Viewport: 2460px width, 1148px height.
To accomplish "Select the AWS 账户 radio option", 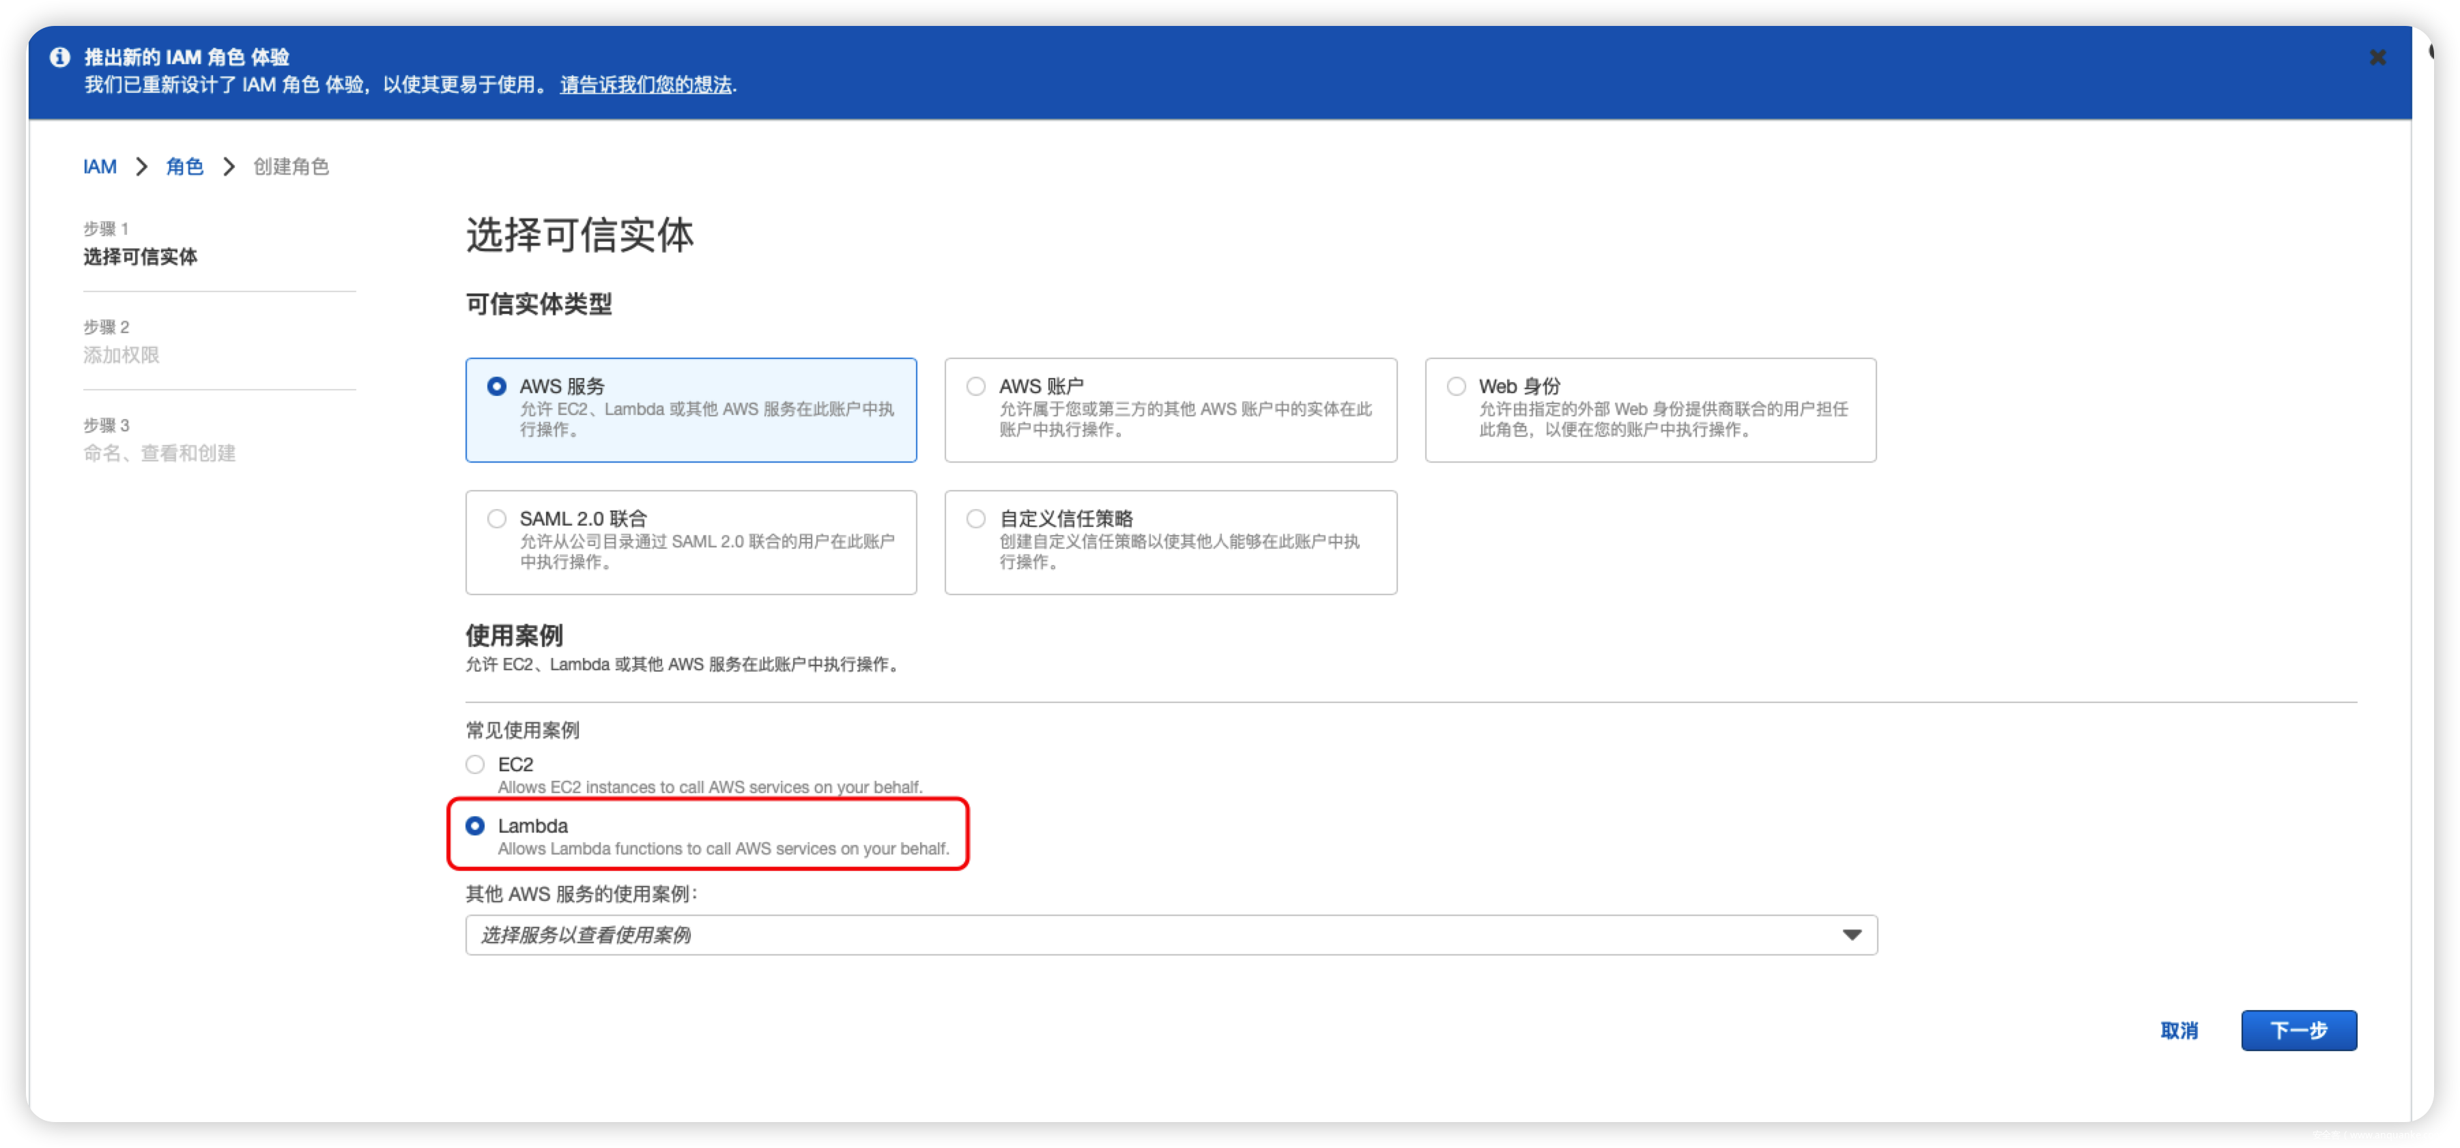I will [x=976, y=387].
